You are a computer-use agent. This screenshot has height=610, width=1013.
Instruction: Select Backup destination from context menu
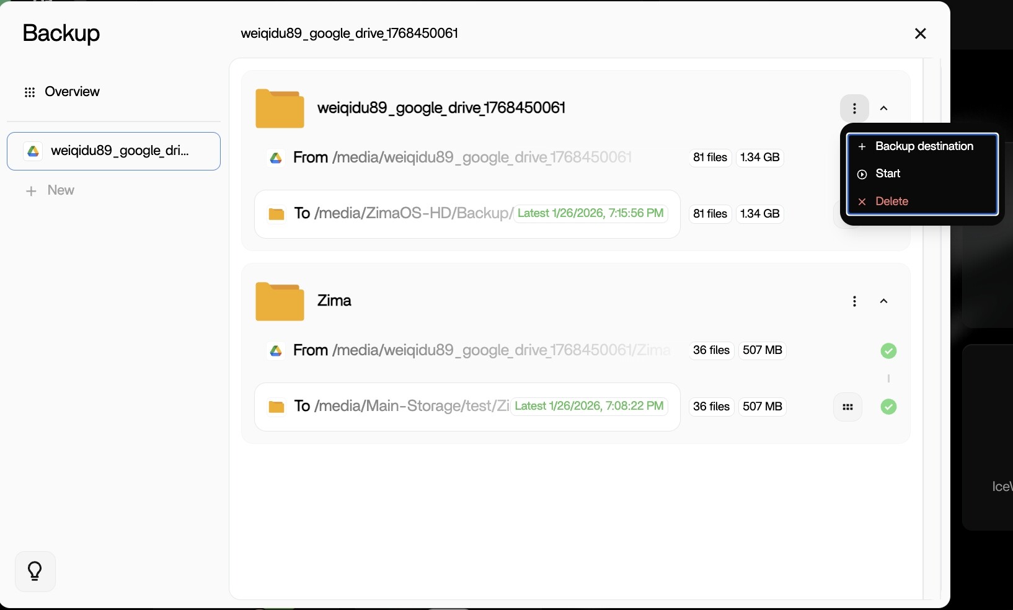tap(923, 146)
